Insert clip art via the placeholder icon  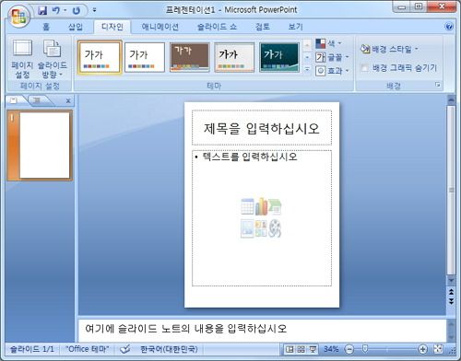(261, 228)
